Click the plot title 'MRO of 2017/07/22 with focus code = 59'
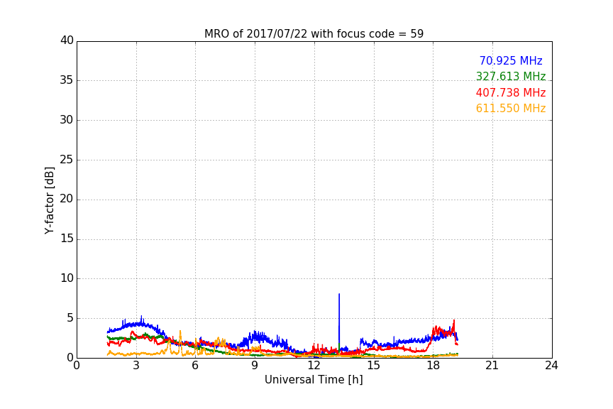Viewport: 613px width, 409px height. coord(314,34)
